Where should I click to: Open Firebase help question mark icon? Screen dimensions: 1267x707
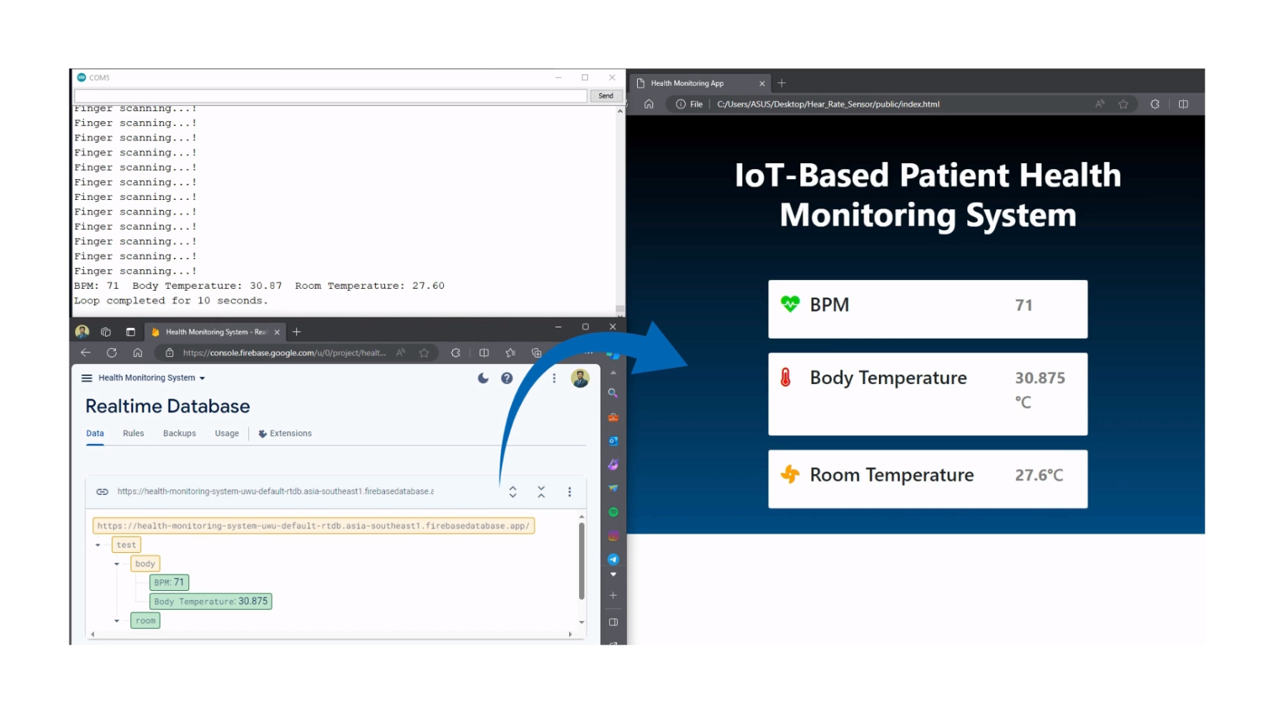click(507, 378)
